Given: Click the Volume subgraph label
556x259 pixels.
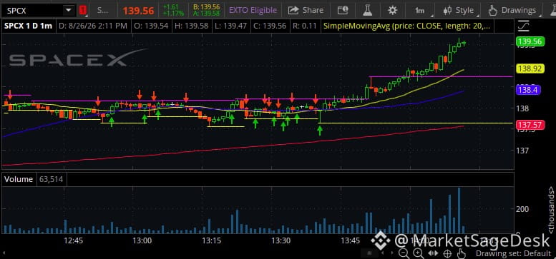Looking at the screenshot, I should 19,179.
